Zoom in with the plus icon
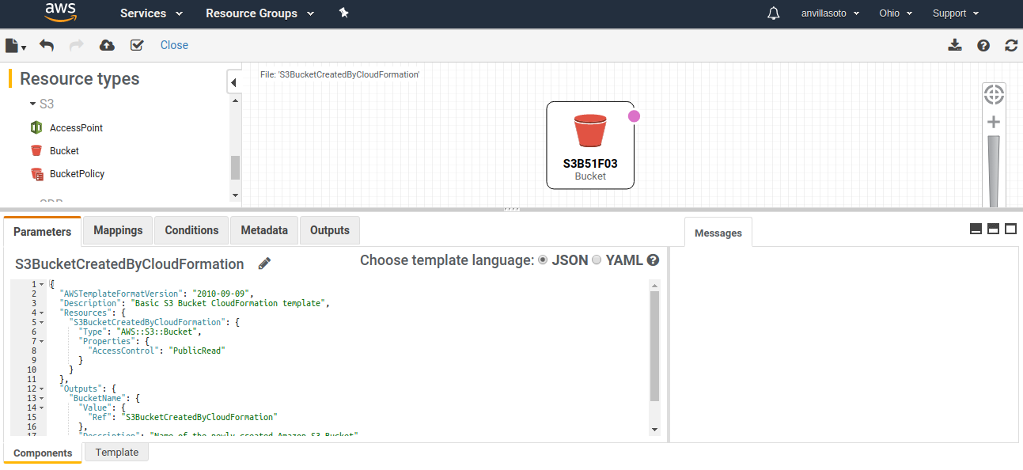Viewport: 1023px width, 470px height. pos(994,122)
